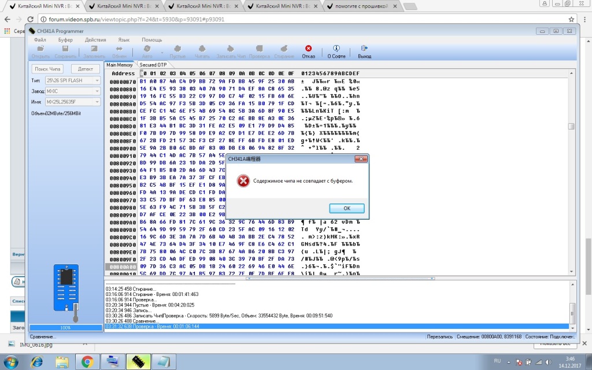Open Google Chrome from the taskbar

87,362
